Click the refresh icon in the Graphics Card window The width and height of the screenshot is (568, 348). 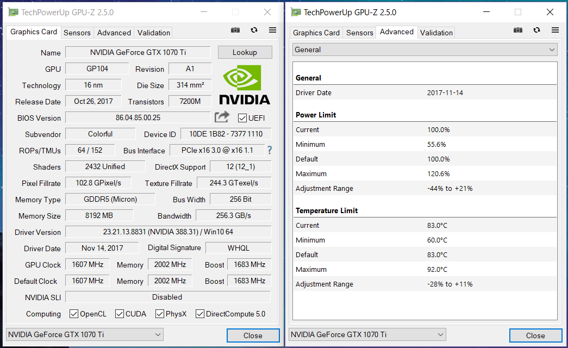point(254,30)
